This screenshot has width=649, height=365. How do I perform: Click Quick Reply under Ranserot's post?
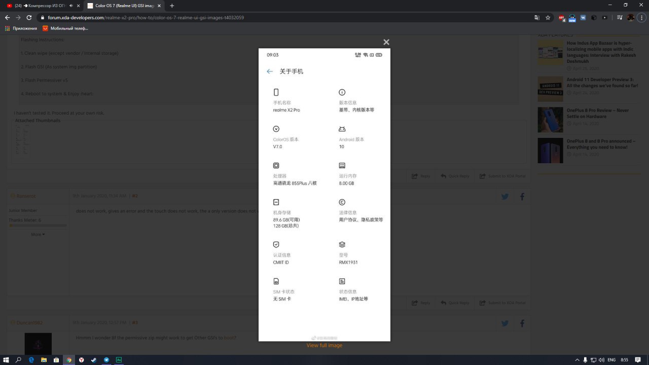pos(455,303)
